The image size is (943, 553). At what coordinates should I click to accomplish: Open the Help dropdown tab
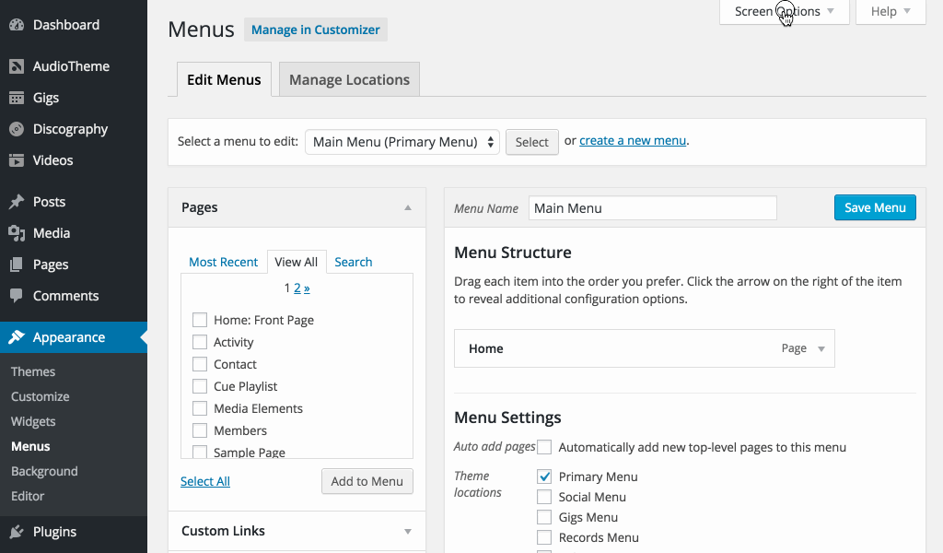point(891,11)
